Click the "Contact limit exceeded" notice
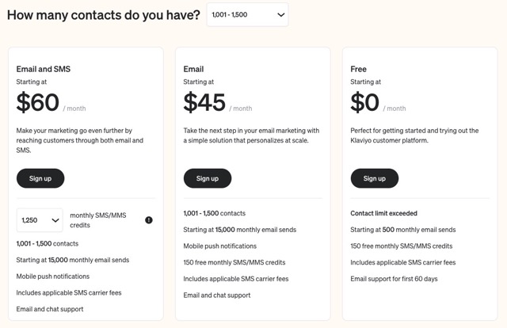The image size is (507, 328). [383, 213]
